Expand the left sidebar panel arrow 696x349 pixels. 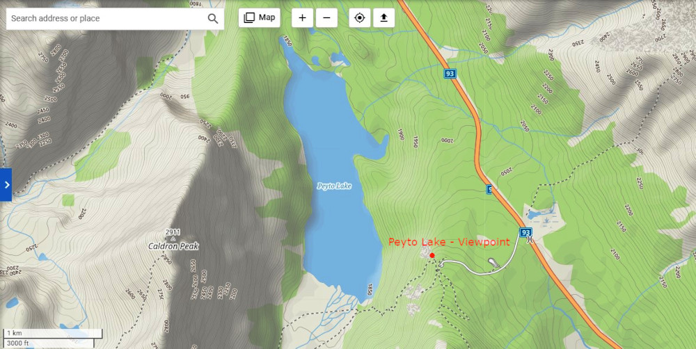tap(6, 185)
